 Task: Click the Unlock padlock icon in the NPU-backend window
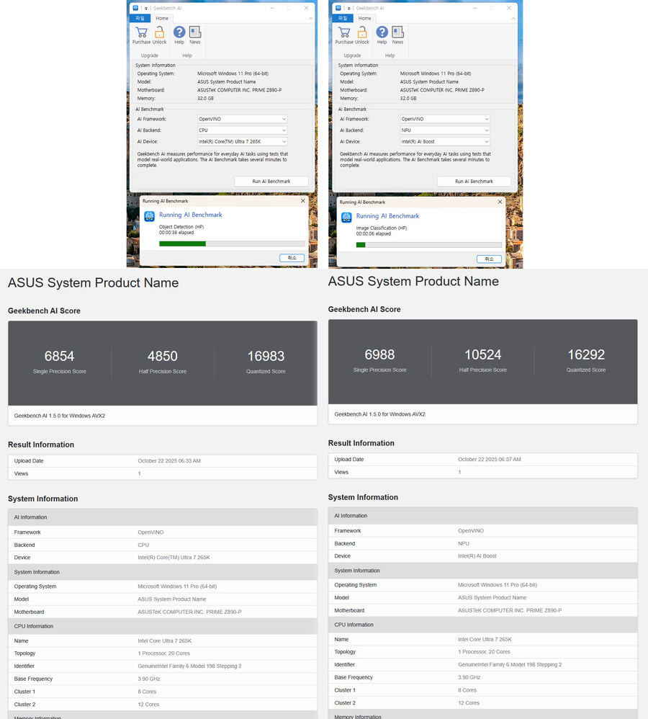tap(362, 33)
